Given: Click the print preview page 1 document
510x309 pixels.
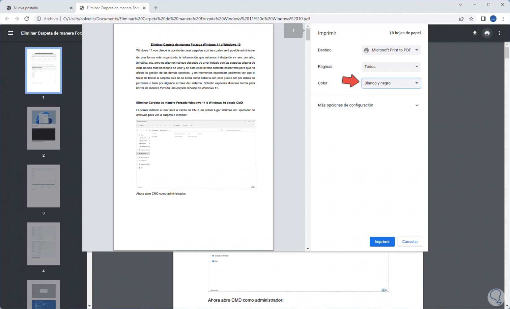Looking at the screenshot, I should coord(193,137).
